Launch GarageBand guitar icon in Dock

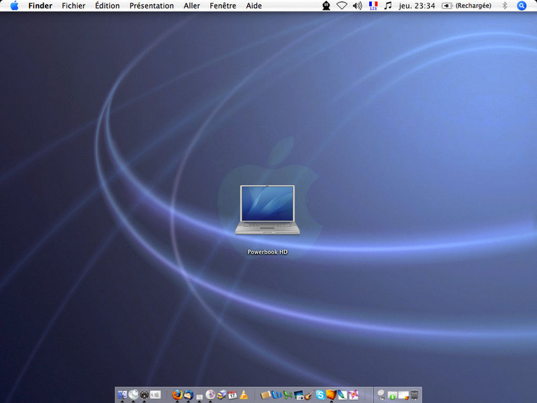309,395
